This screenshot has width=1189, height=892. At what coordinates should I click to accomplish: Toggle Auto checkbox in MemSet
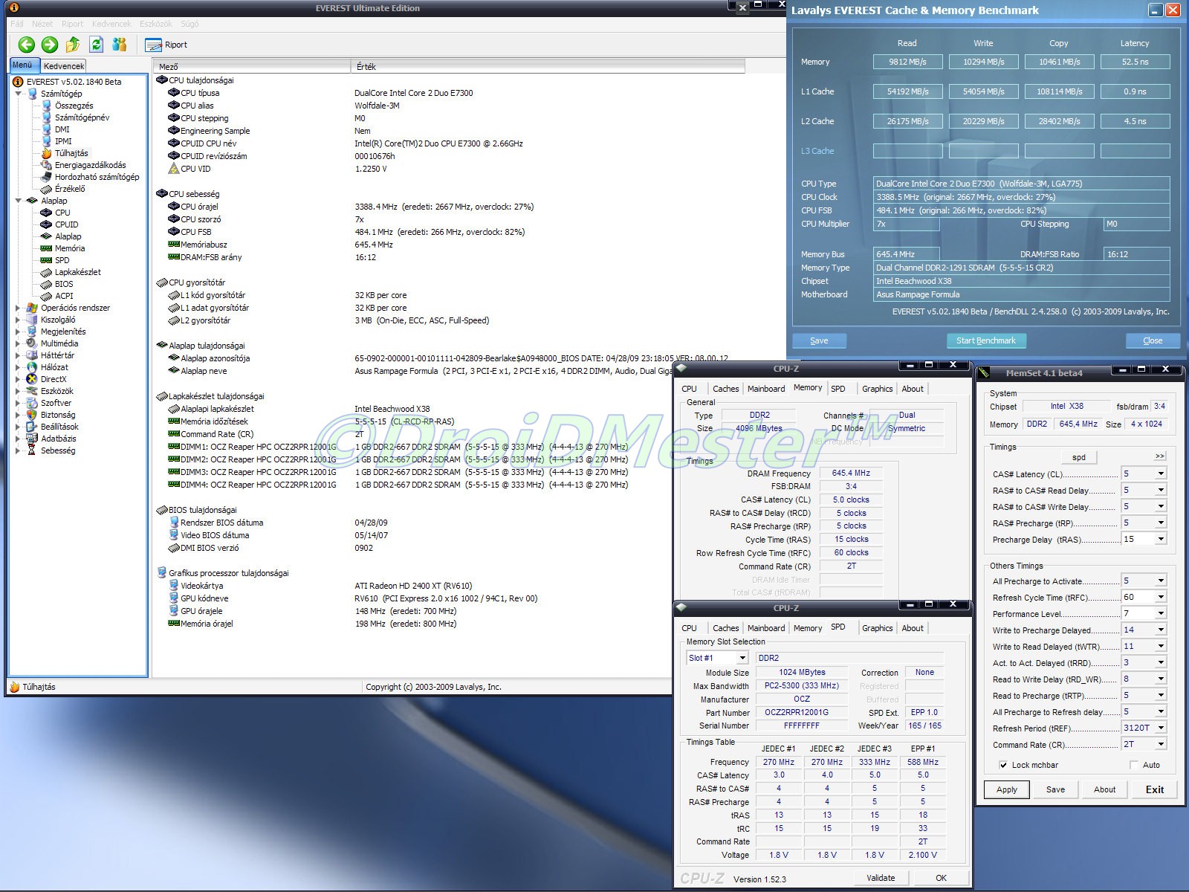pyautogui.click(x=1133, y=765)
